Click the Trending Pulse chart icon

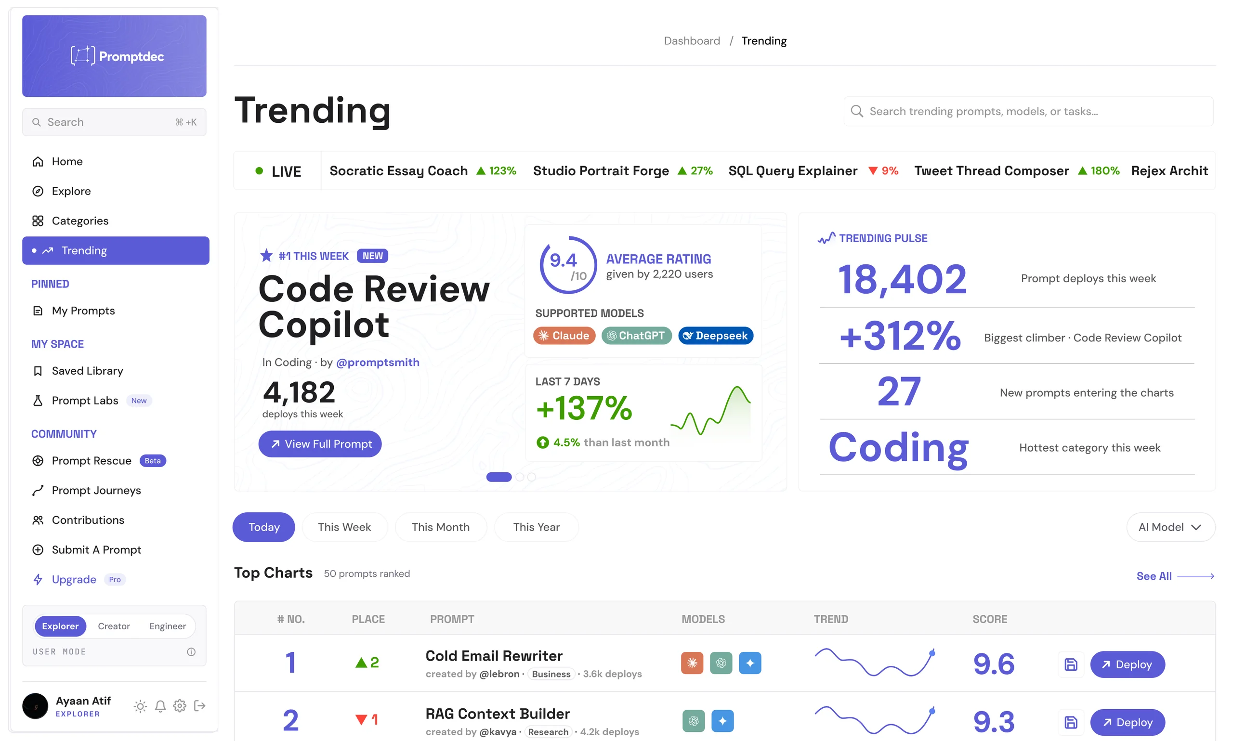826,238
